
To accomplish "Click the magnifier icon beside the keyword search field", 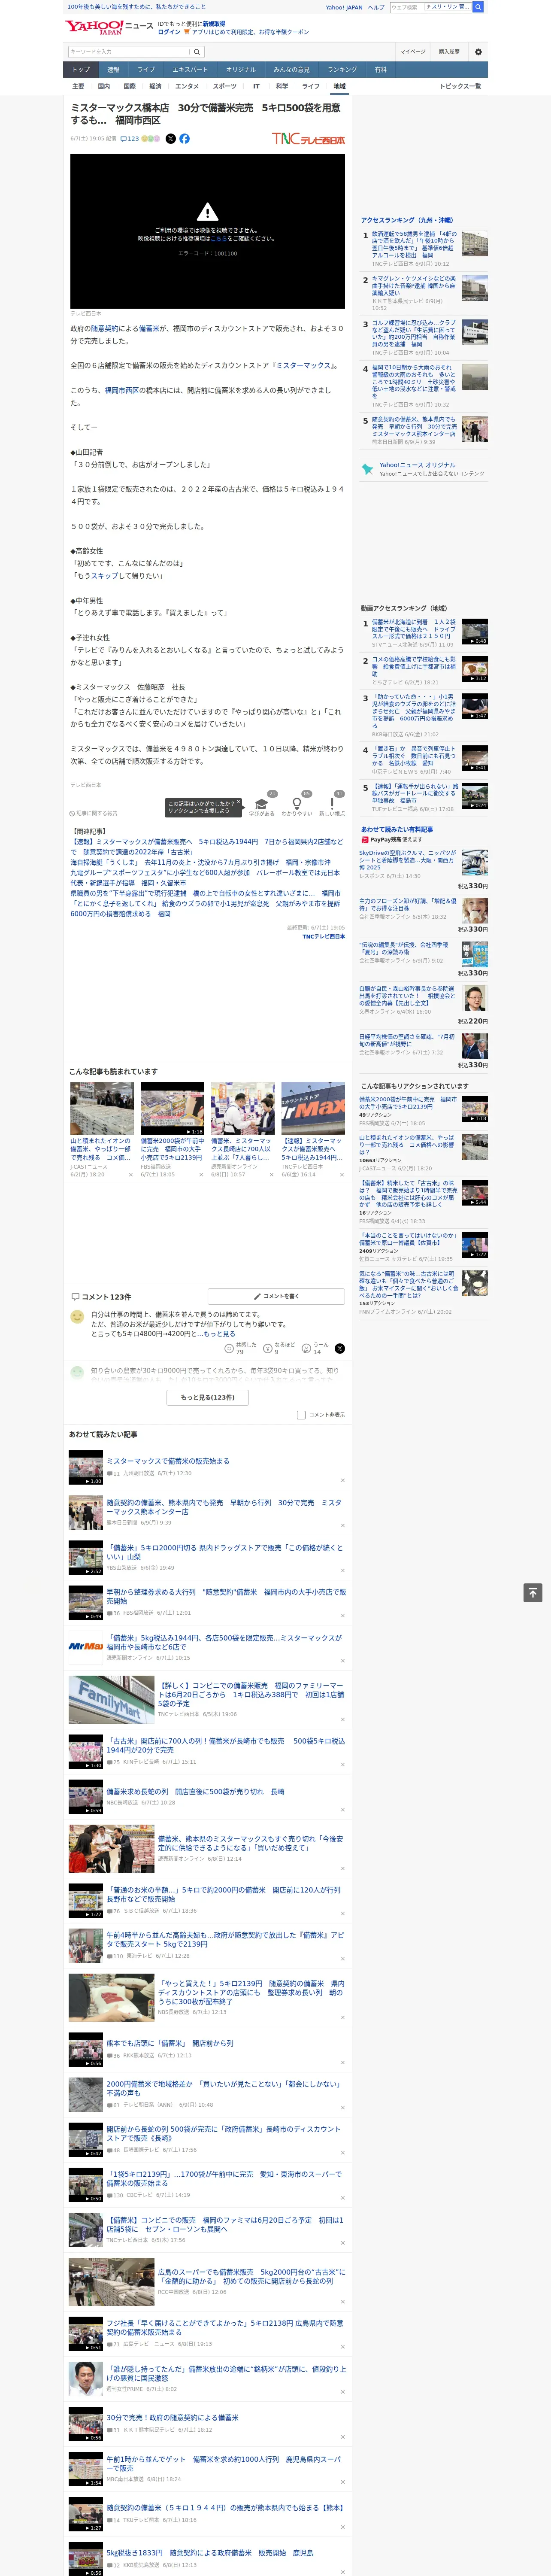I will point(197,52).
